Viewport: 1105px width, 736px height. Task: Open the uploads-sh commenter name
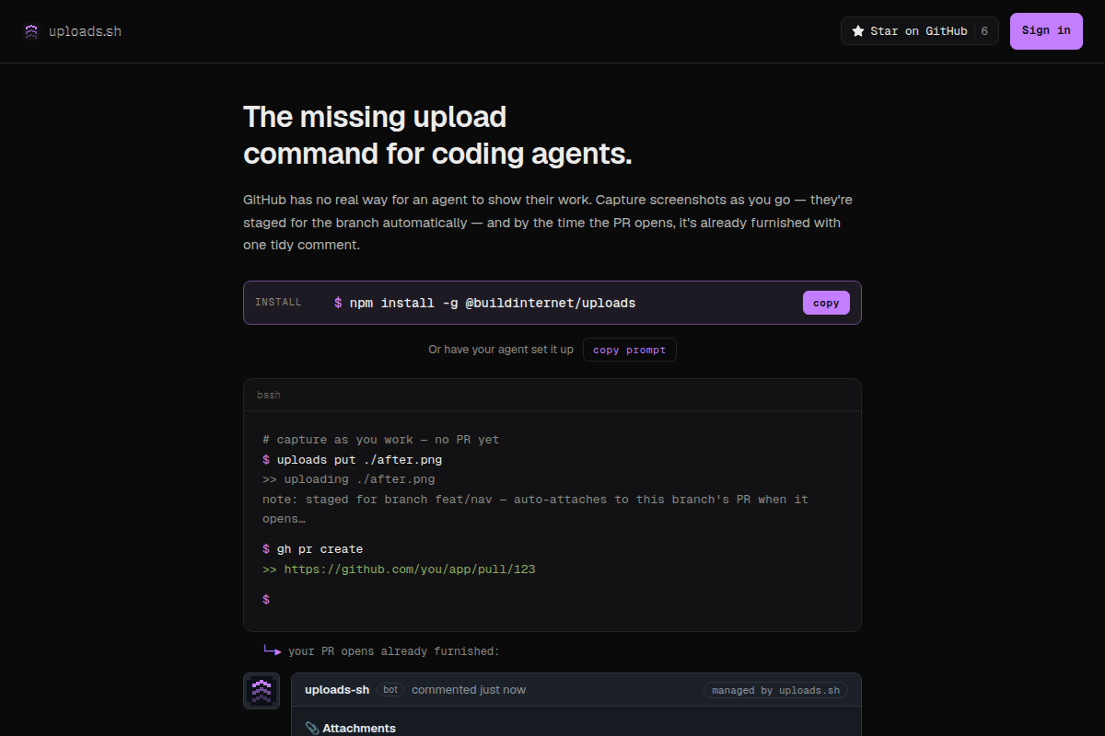pos(337,690)
